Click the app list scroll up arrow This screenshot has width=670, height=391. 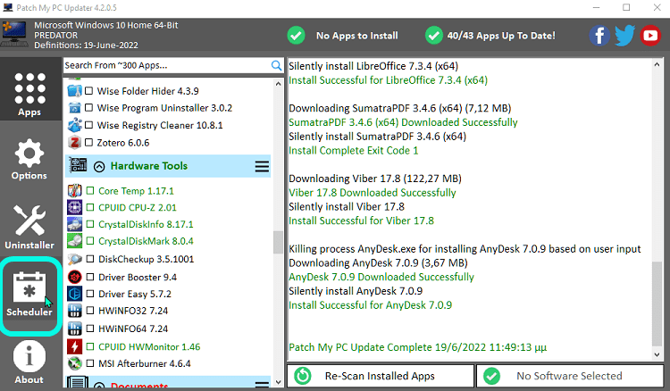pyautogui.click(x=278, y=84)
